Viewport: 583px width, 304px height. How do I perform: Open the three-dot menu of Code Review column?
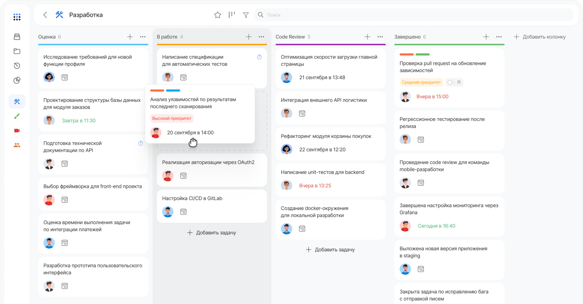point(380,37)
